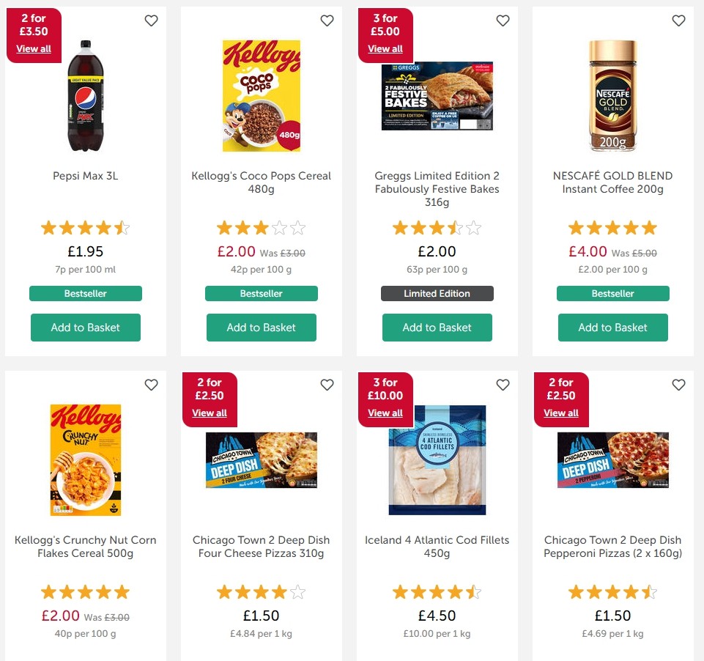704x661 pixels.
Task: Favourite the Nescafé Gold Blend coffee
Action: tap(678, 21)
